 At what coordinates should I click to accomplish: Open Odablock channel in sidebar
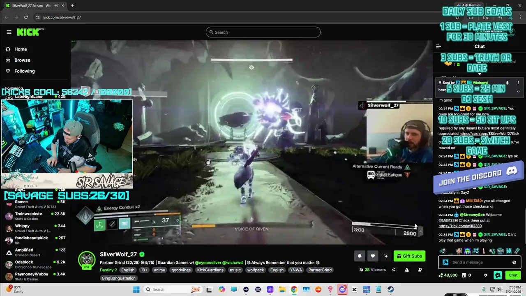pos(36,264)
